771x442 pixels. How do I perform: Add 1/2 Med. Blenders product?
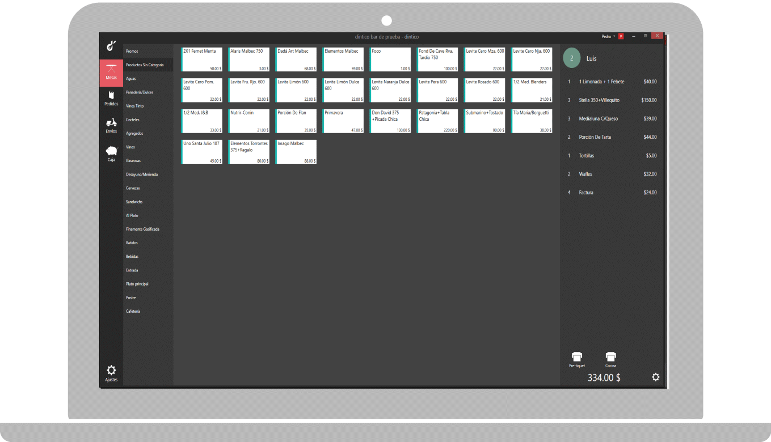[x=532, y=91]
